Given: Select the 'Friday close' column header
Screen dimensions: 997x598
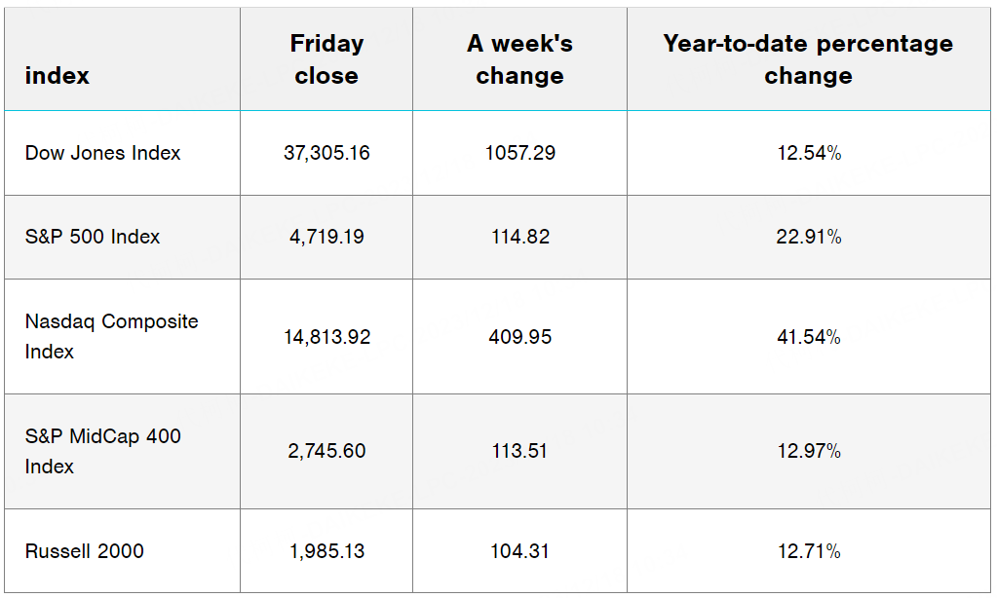Looking at the screenshot, I should click(x=326, y=59).
